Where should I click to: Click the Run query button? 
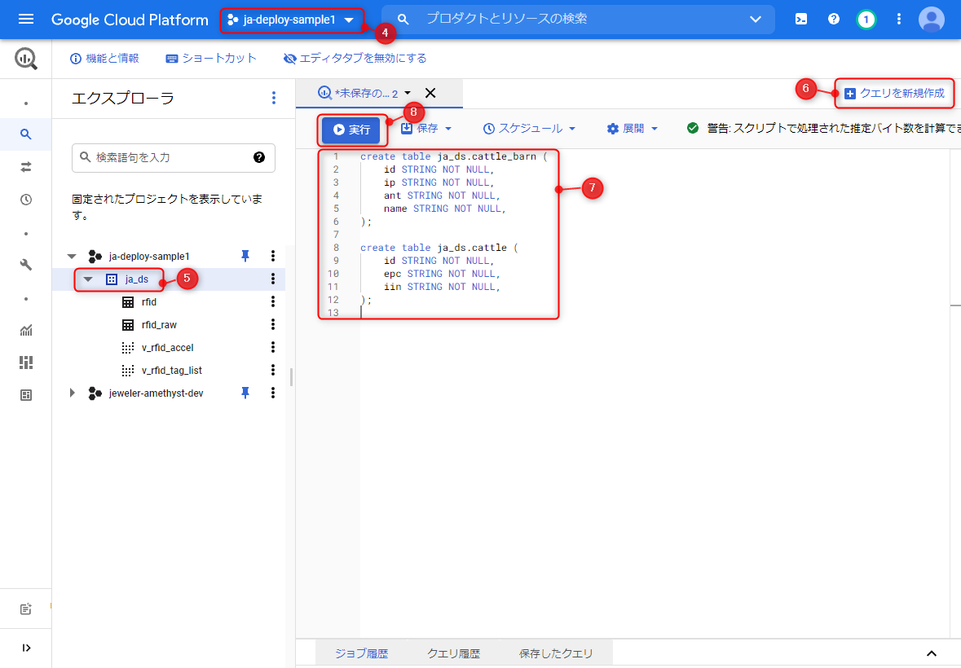tap(351, 130)
